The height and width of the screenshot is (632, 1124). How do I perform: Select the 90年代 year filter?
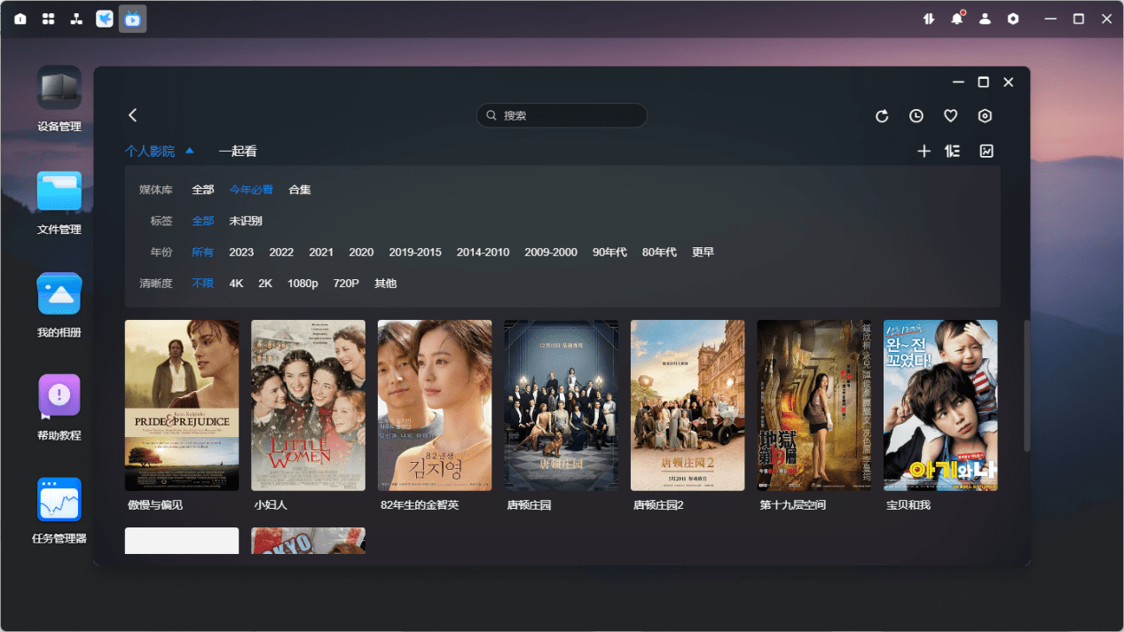coord(609,253)
